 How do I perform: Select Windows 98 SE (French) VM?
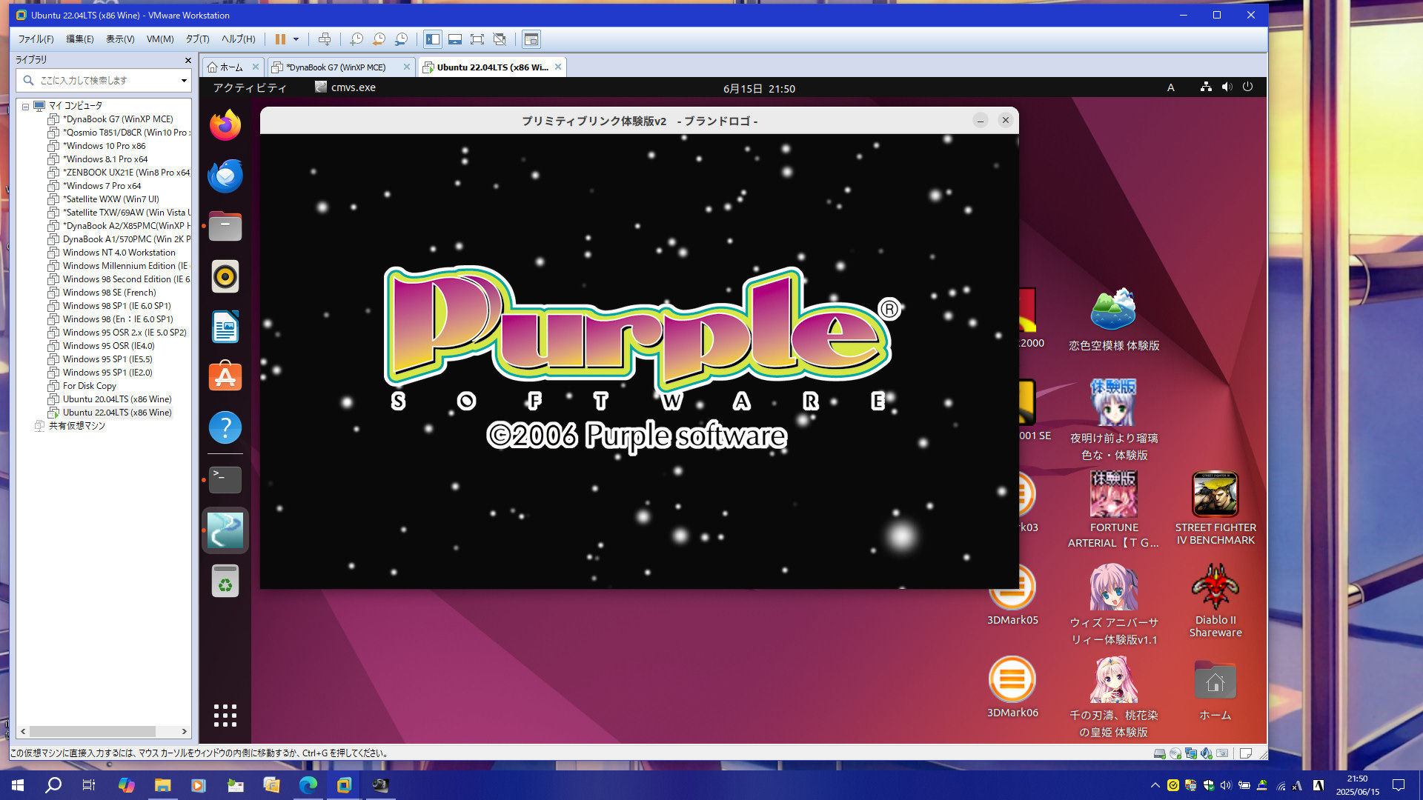pyautogui.click(x=109, y=293)
